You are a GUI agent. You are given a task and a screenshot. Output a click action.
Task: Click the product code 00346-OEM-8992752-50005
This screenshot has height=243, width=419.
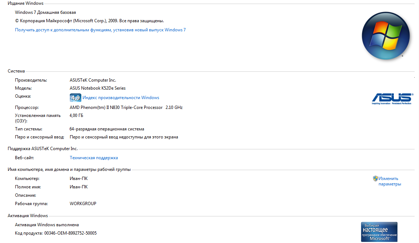pos(70,233)
